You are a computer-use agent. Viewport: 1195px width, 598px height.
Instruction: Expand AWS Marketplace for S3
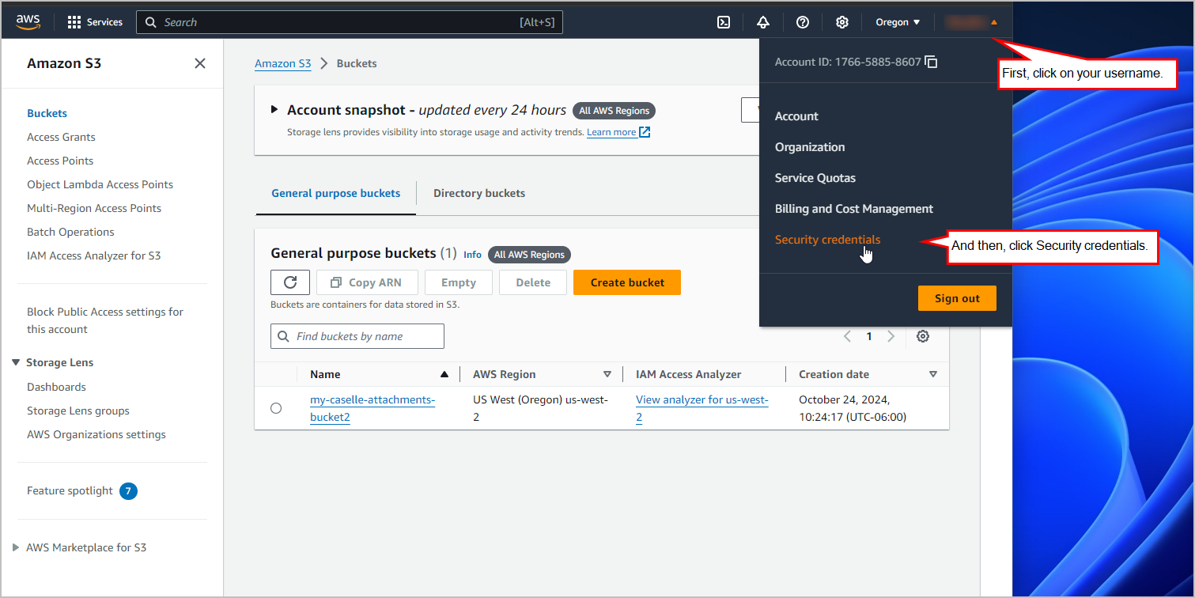click(x=16, y=547)
